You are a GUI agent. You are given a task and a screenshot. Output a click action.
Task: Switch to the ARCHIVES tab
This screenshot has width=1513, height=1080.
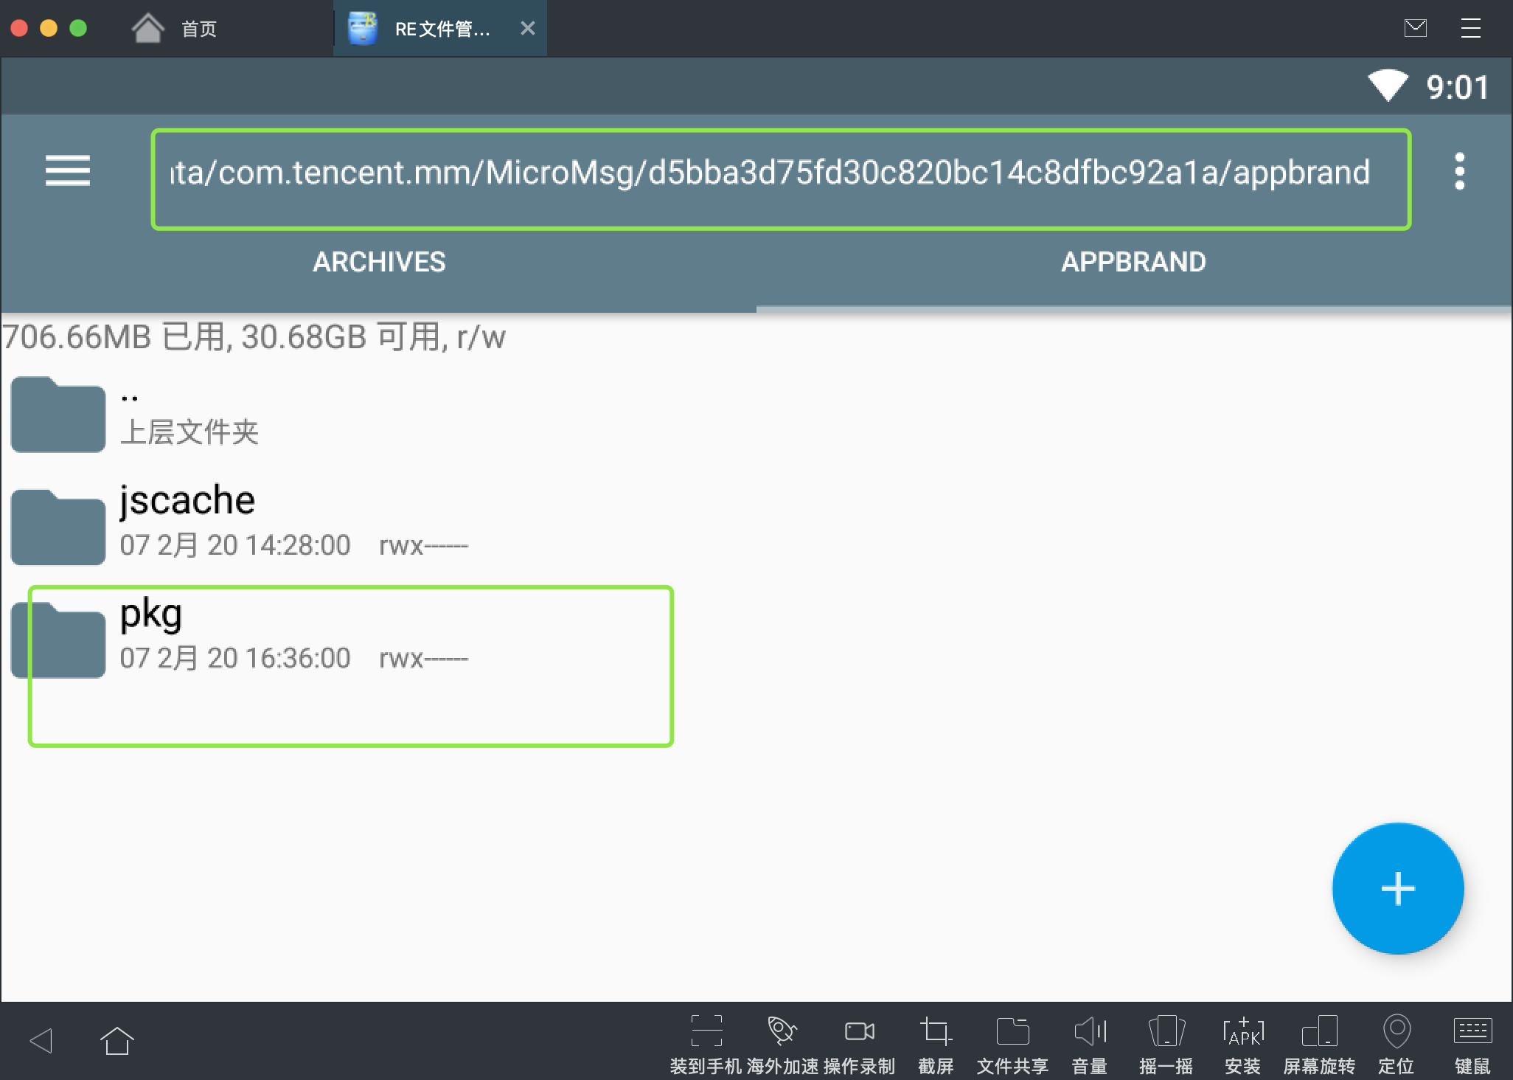point(379,262)
